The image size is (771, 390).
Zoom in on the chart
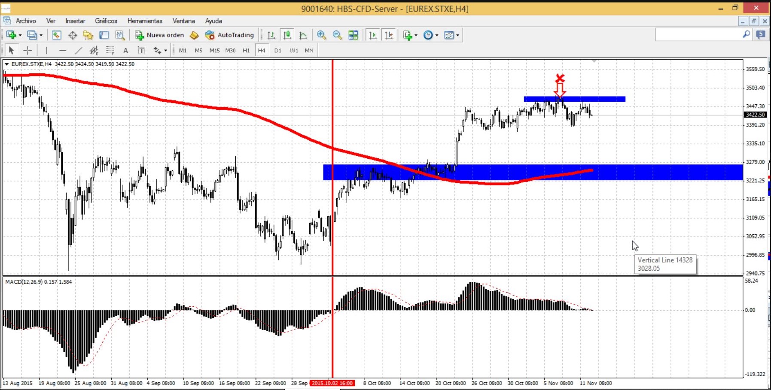tap(321, 35)
